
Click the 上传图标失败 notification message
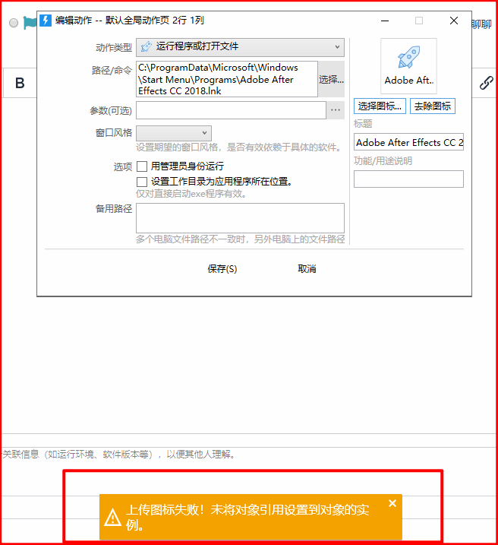pos(247,517)
